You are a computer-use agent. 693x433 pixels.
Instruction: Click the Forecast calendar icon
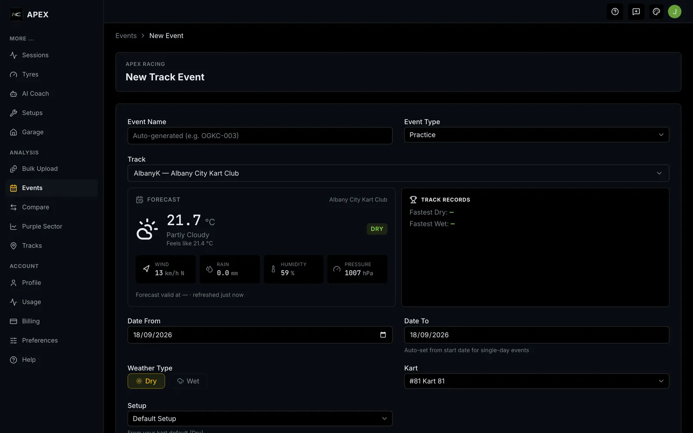(139, 200)
